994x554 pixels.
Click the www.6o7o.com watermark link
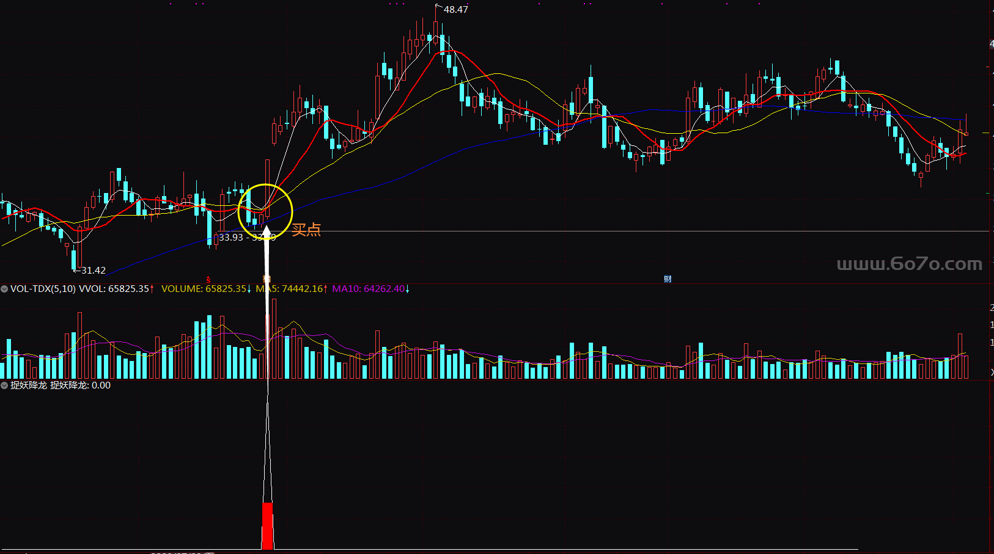pyautogui.click(x=909, y=264)
